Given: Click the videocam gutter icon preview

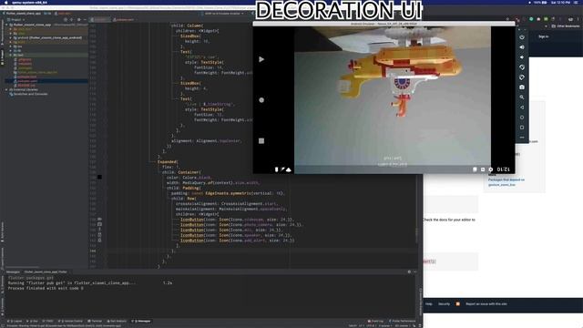Looking at the screenshot, I should pos(99,220).
